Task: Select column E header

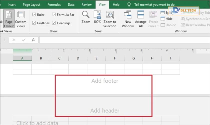Action: coord(96,58)
